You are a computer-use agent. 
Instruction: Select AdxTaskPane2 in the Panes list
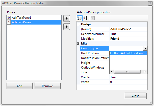(x=36, y=22)
